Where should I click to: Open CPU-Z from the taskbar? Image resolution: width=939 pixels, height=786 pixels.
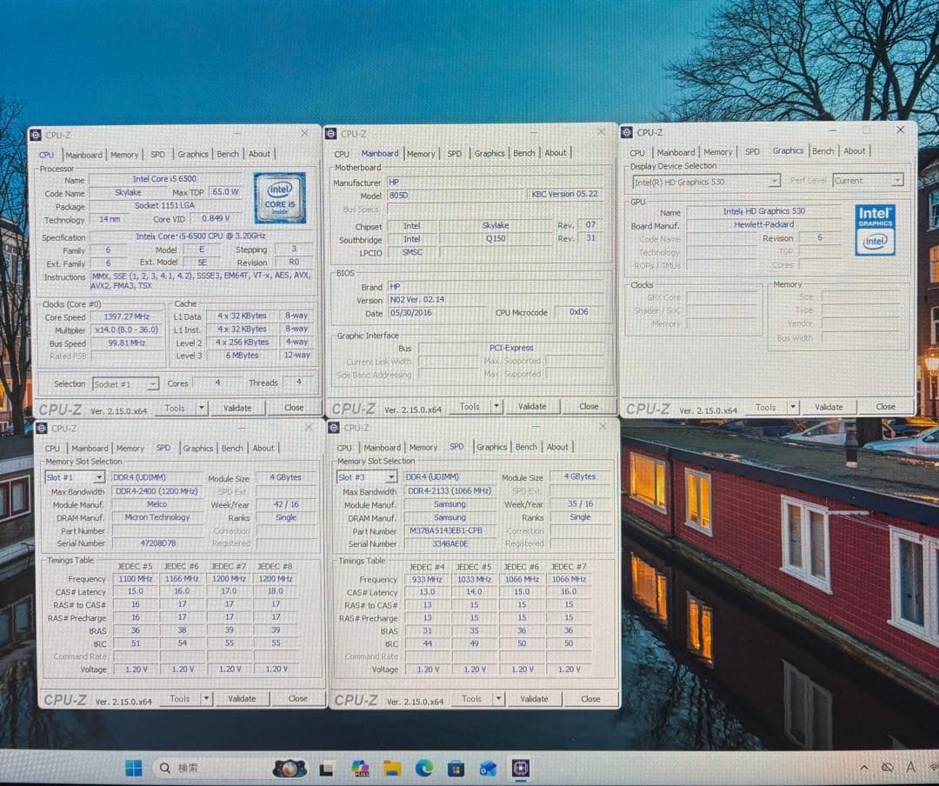[x=521, y=767]
